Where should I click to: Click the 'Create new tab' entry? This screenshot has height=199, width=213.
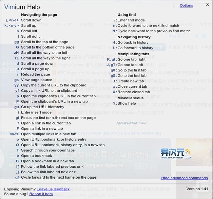point(130,81)
